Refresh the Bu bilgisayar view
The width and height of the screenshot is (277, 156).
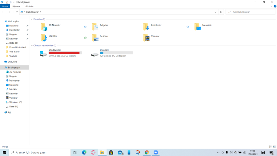pyautogui.click(x=221, y=12)
